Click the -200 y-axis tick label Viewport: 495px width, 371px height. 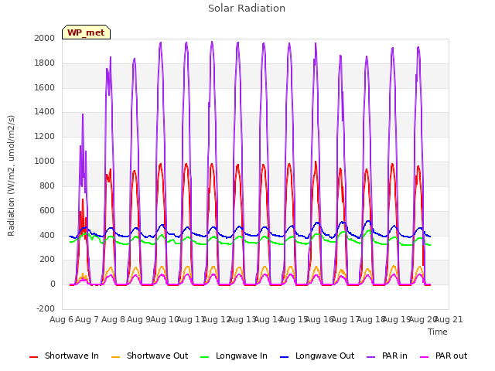(x=46, y=308)
